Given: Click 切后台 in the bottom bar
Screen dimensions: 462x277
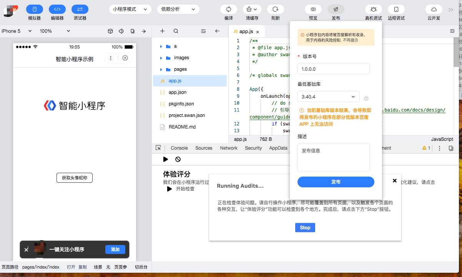Looking at the screenshot, I should pyautogui.click(x=141, y=267).
